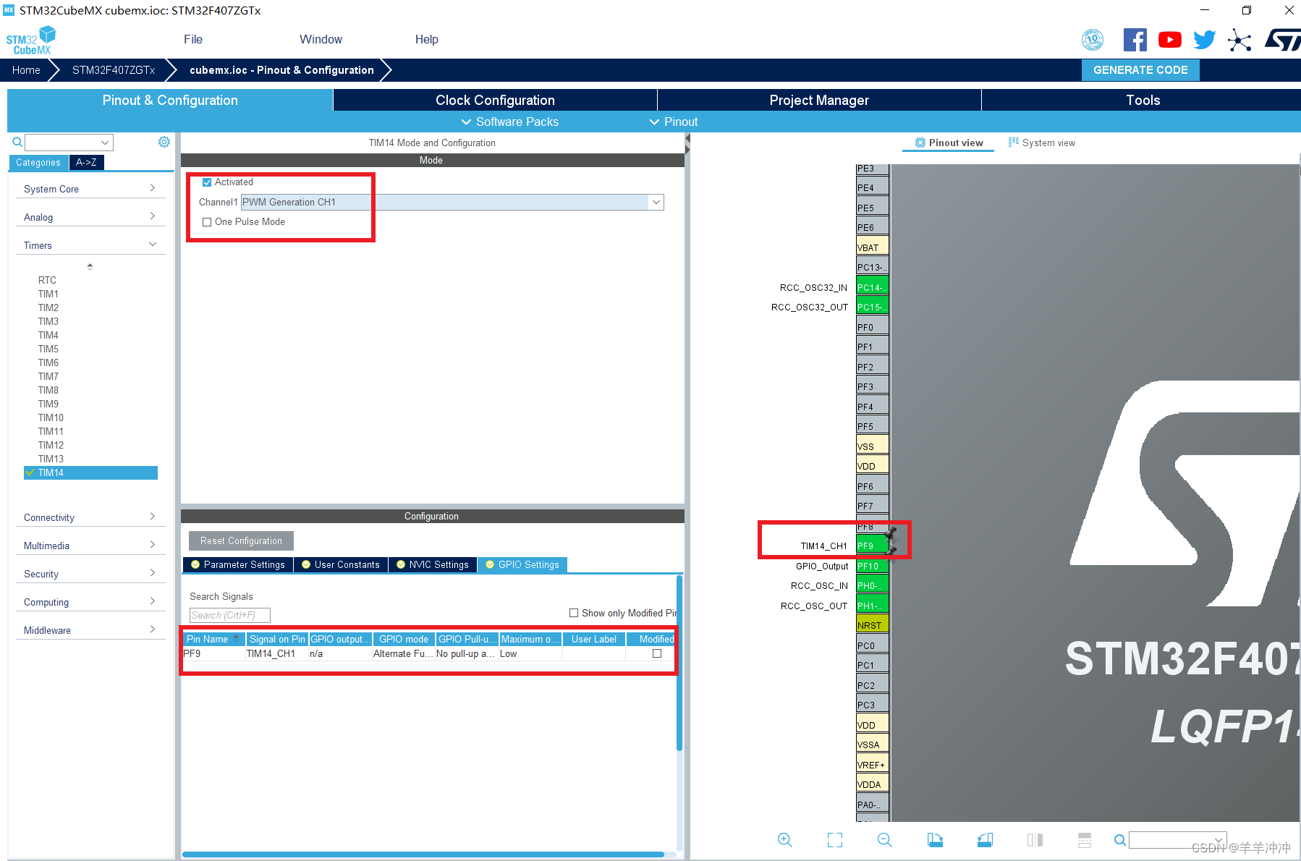1301x861 pixels.
Task: Zoom in on the pinout view
Action: point(785,840)
